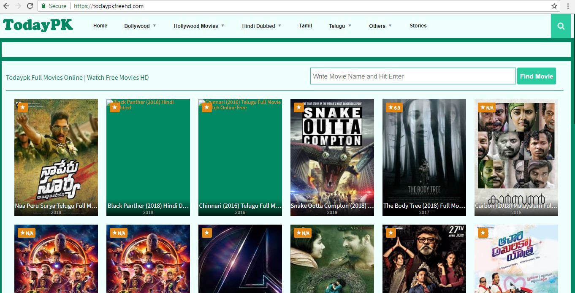The height and width of the screenshot is (293, 575).
Task: Expand the Bollywood dropdown menu
Action: (140, 26)
